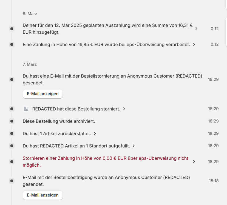Image resolution: width=227 pixels, height=205 pixels.
Task: Expand the Artikel aufgefüllt restock entry
Action: tap(134, 146)
